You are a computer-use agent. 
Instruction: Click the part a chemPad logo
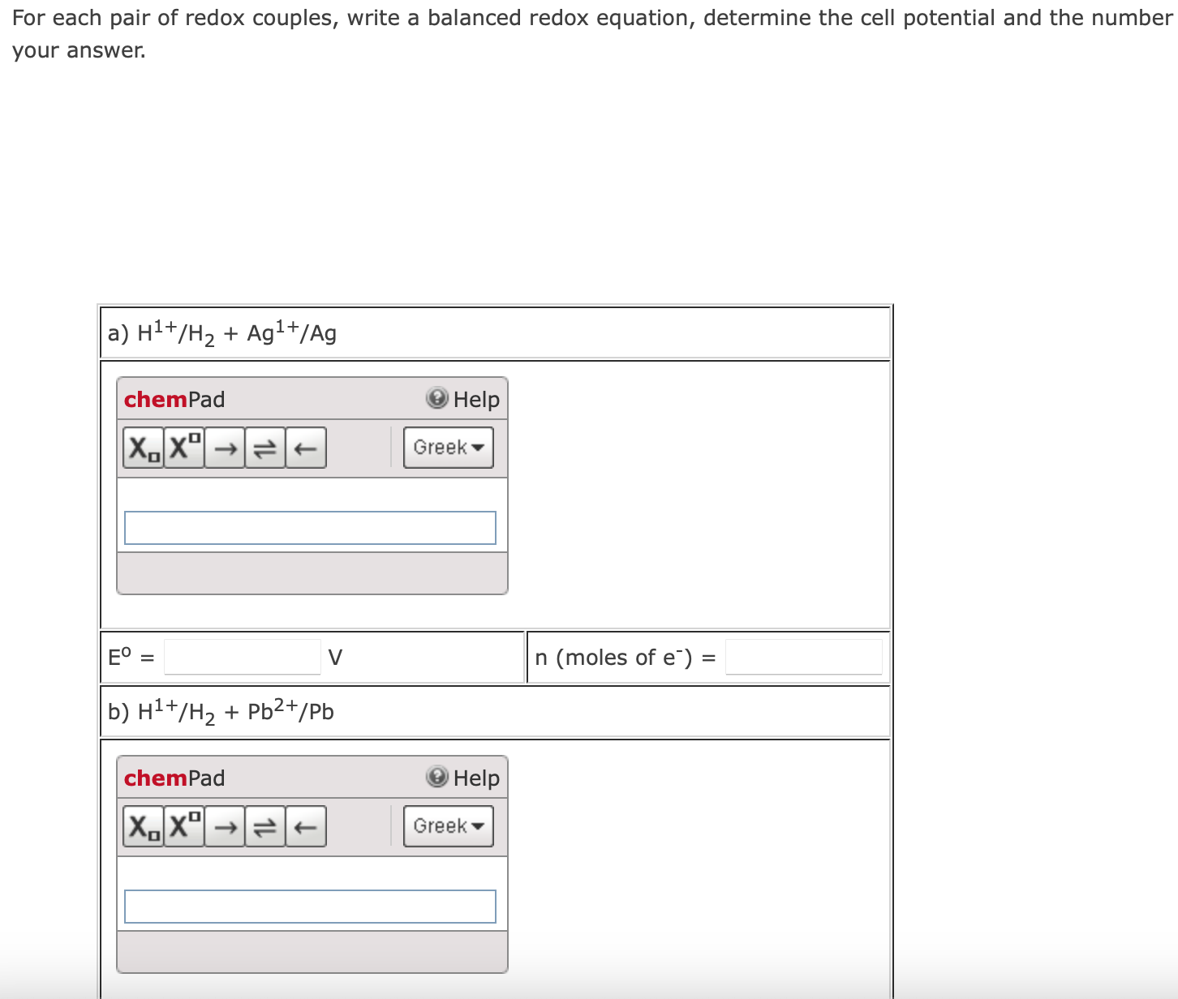[174, 399]
